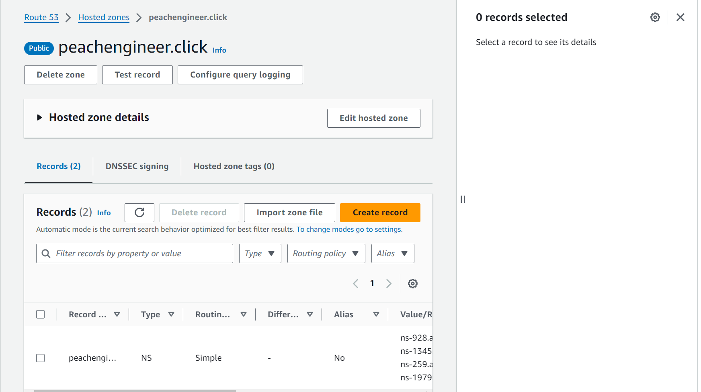Viewport: 701px width, 392px height.
Task: Click Test record button
Action: tap(137, 75)
